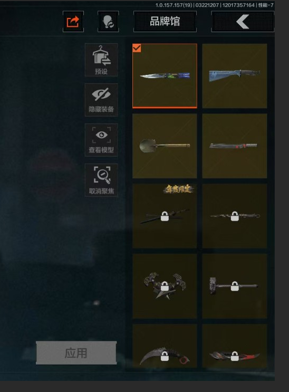Select the butterfly knife skin thumbnail
289x392 pixels.
pos(165,76)
